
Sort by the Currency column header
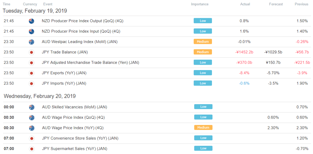point(30,4)
